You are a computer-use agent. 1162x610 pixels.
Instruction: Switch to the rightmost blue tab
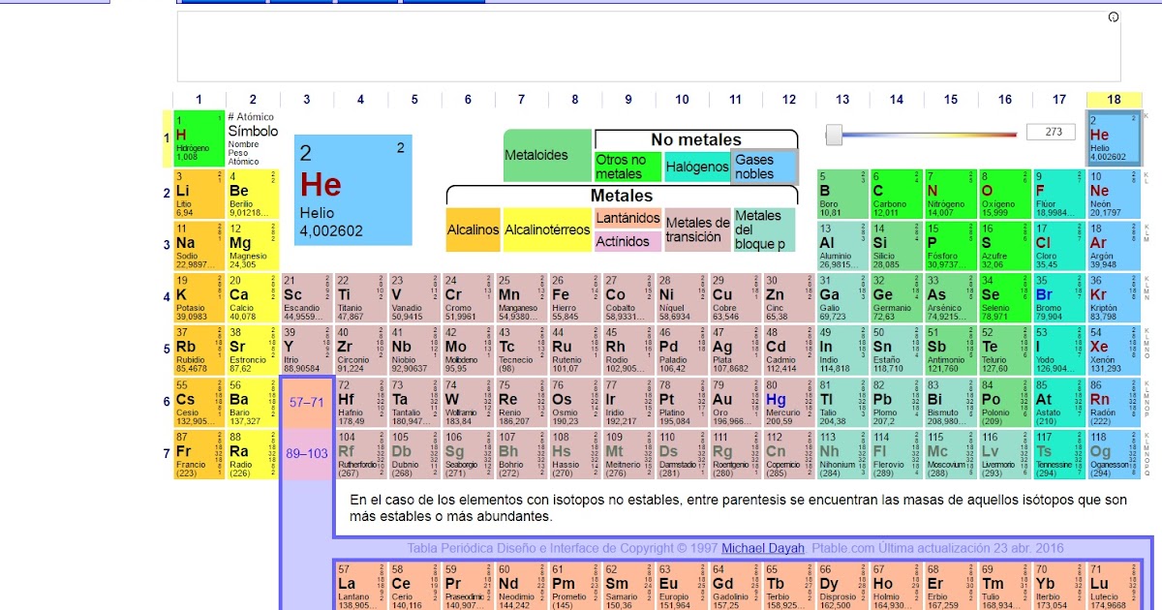coord(443,4)
